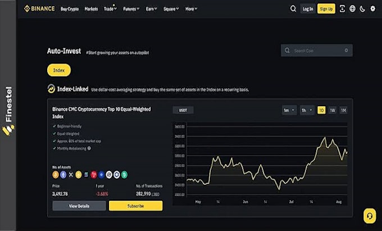Open the search magnifier in the header
Screen dimensions: 382x231
(293, 9)
